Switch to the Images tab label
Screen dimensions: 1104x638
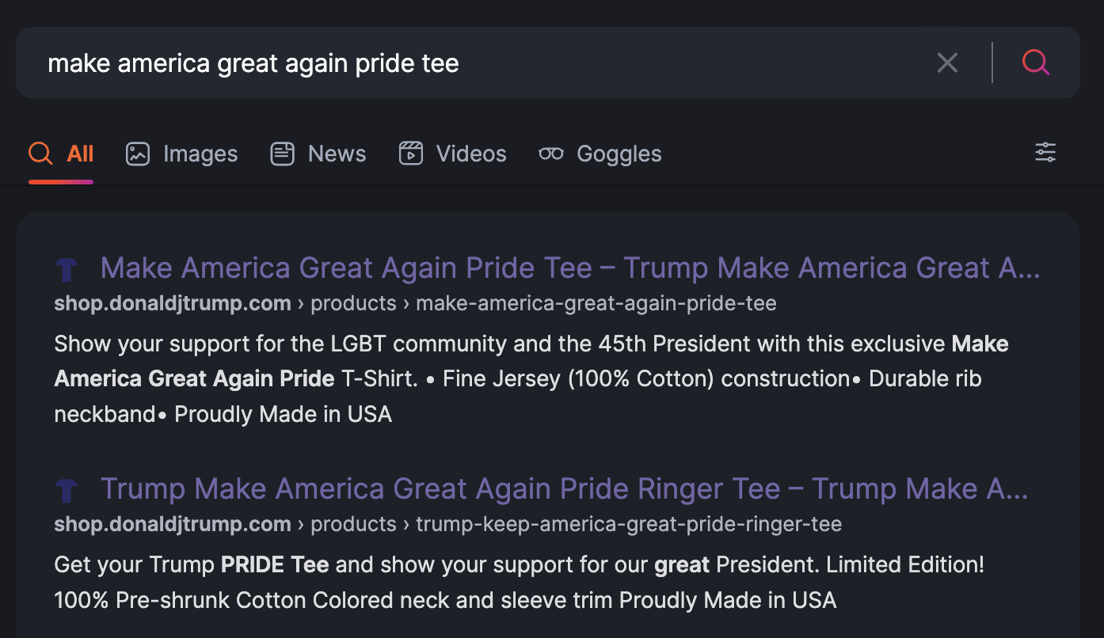tap(200, 154)
